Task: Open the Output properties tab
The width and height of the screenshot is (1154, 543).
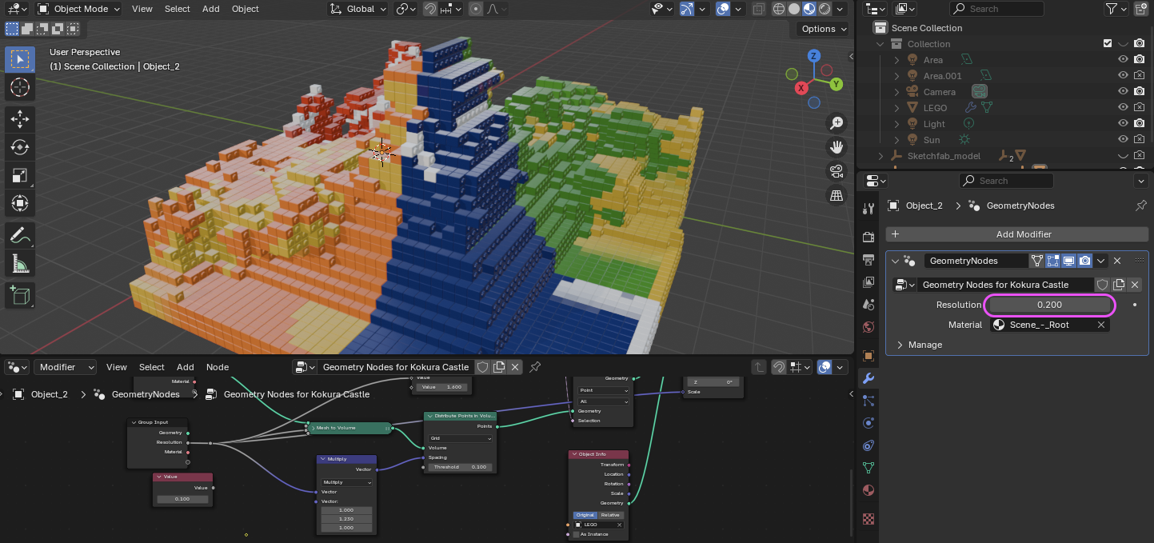Action: pos(868,260)
